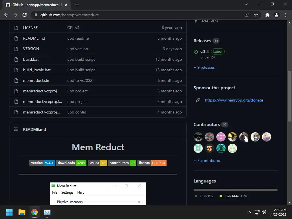Click the share page icon

pos(247,15)
